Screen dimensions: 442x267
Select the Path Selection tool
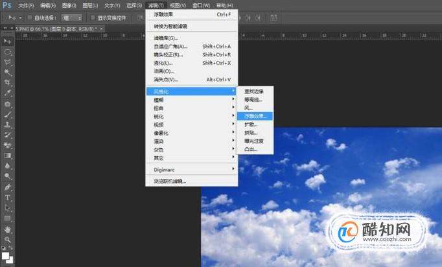coord(7,208)
